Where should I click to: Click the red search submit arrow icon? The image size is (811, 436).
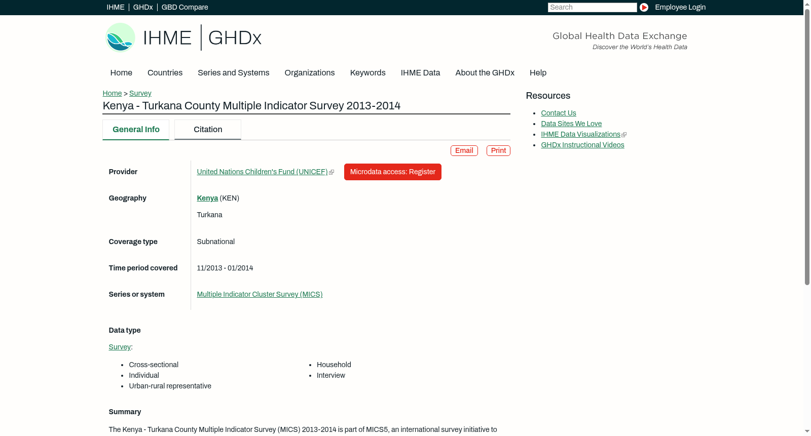(x=644, y=7)
